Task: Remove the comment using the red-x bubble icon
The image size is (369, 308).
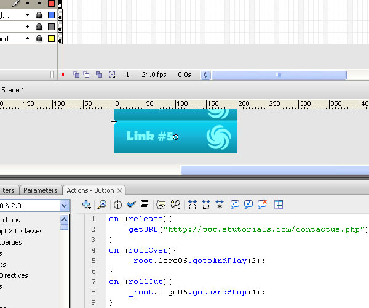Action: coord(262,204)
